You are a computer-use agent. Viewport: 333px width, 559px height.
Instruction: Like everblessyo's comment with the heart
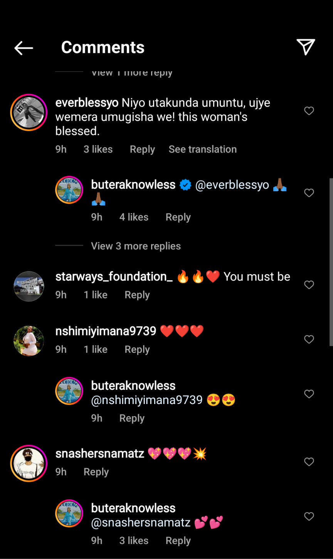309,111
